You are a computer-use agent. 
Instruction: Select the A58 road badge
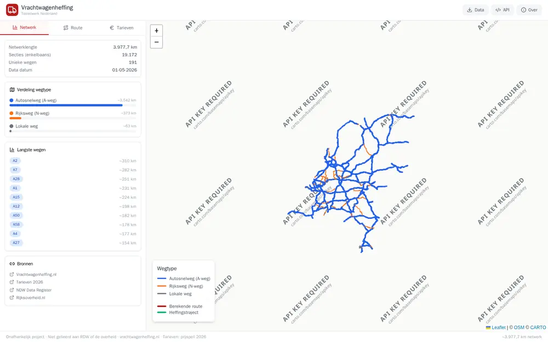[16, 224]
